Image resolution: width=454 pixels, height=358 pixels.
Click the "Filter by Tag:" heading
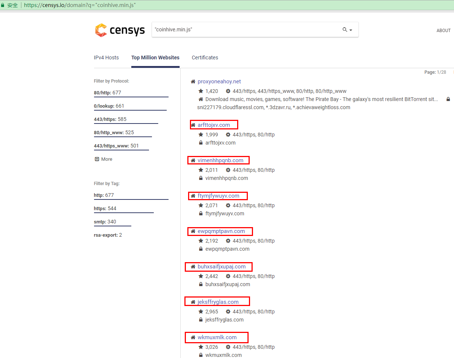(107, 184)
